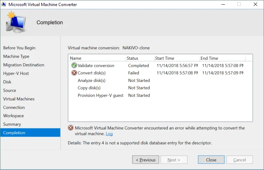Sort by the Status column header
The height and width of the screenshot is (170, 264).
coord(140,58)
